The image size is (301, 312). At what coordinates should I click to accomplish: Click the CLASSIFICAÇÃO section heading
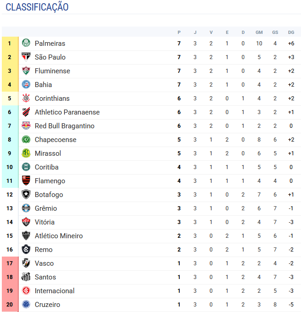click(37, 7)
